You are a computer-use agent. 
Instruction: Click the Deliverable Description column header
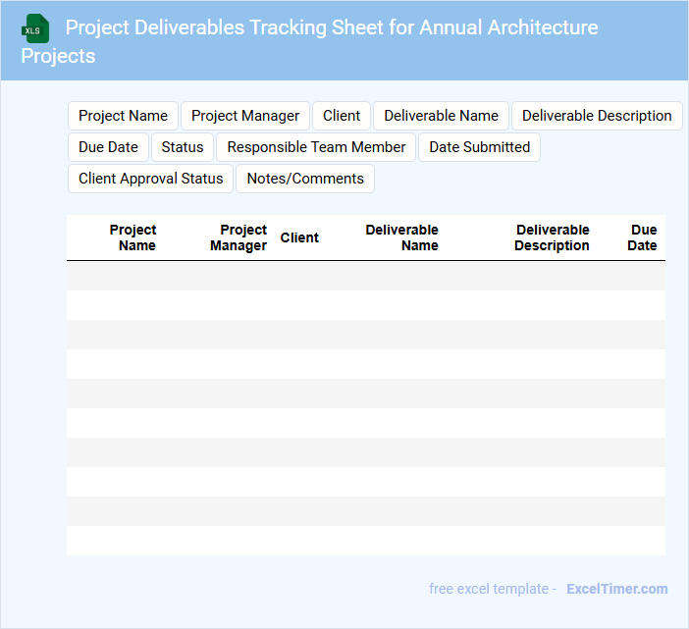click(552, 237)
